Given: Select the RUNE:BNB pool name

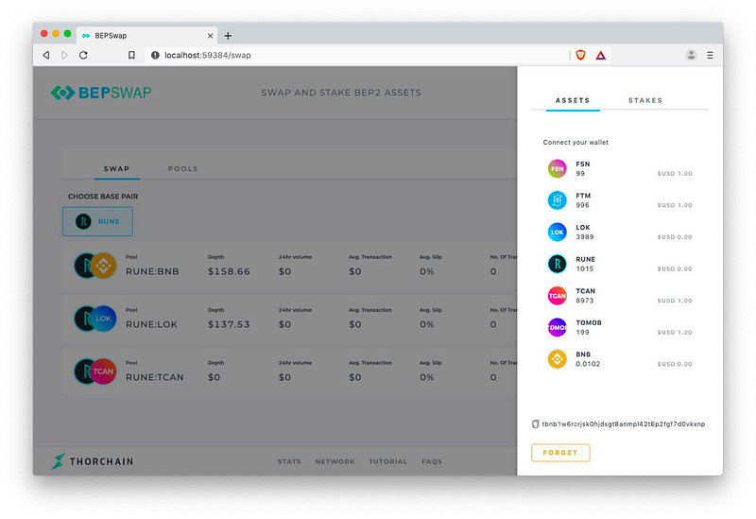Looking at the screenshot, I should (x=152, y=271).
